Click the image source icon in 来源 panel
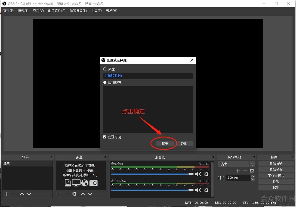This screenshot has width=296, height=207. (68, 183)
